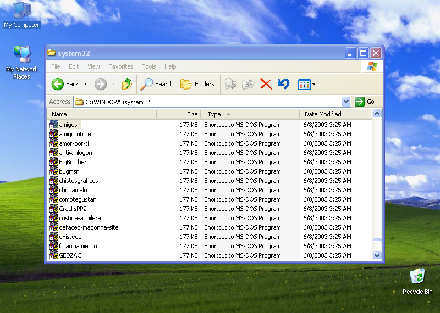Click the scrollbar up arrow
This screenshot has width=440, height=313.
click(377, 114)
